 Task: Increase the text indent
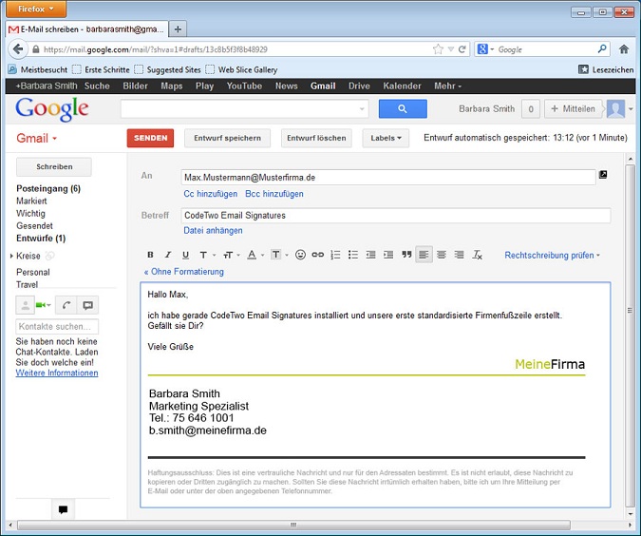point(388,255)
